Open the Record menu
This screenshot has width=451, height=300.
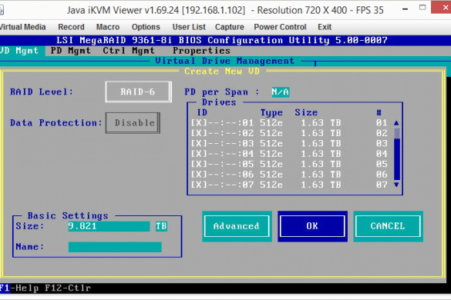[x=71, y=27]
